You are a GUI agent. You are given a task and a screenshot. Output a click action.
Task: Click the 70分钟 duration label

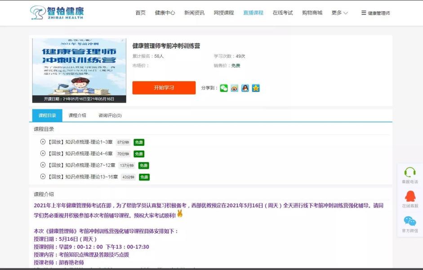(123, 154)
